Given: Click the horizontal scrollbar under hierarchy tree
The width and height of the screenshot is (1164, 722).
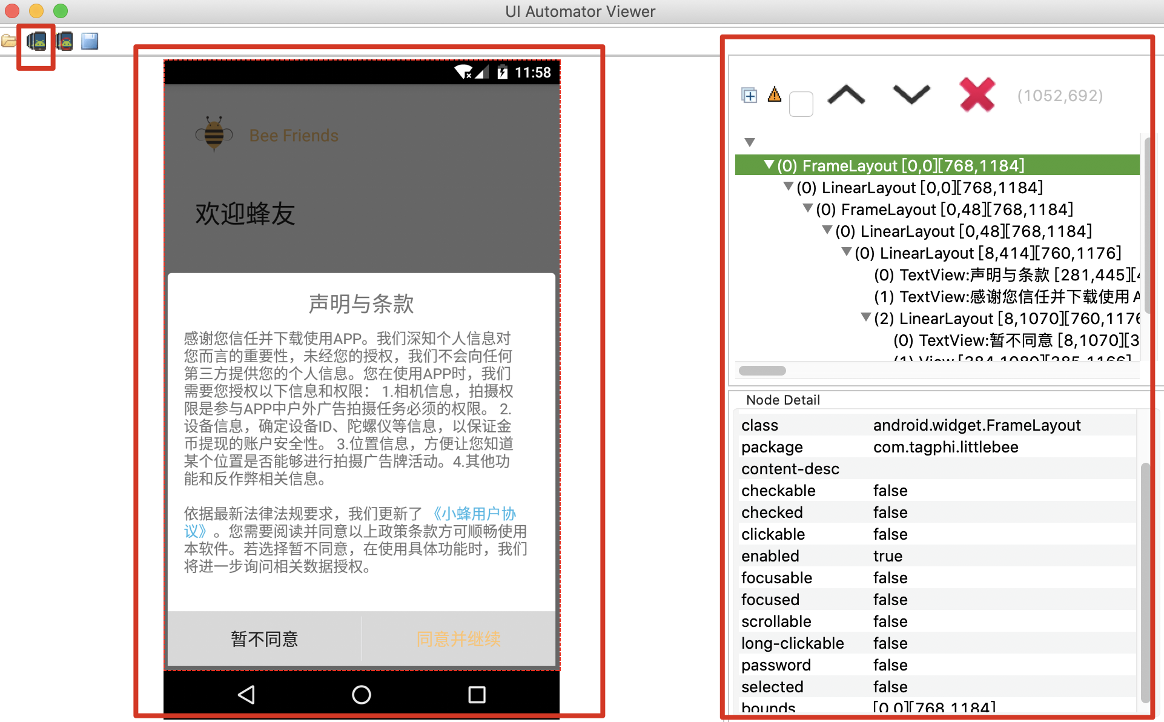Looking at the screenshot, I should (762, 371).
